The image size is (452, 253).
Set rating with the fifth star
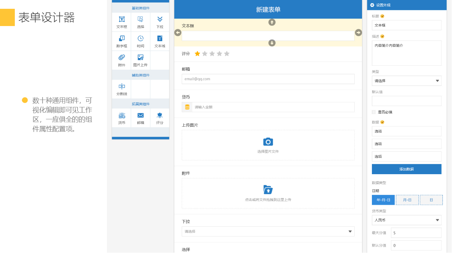point(227,53)
